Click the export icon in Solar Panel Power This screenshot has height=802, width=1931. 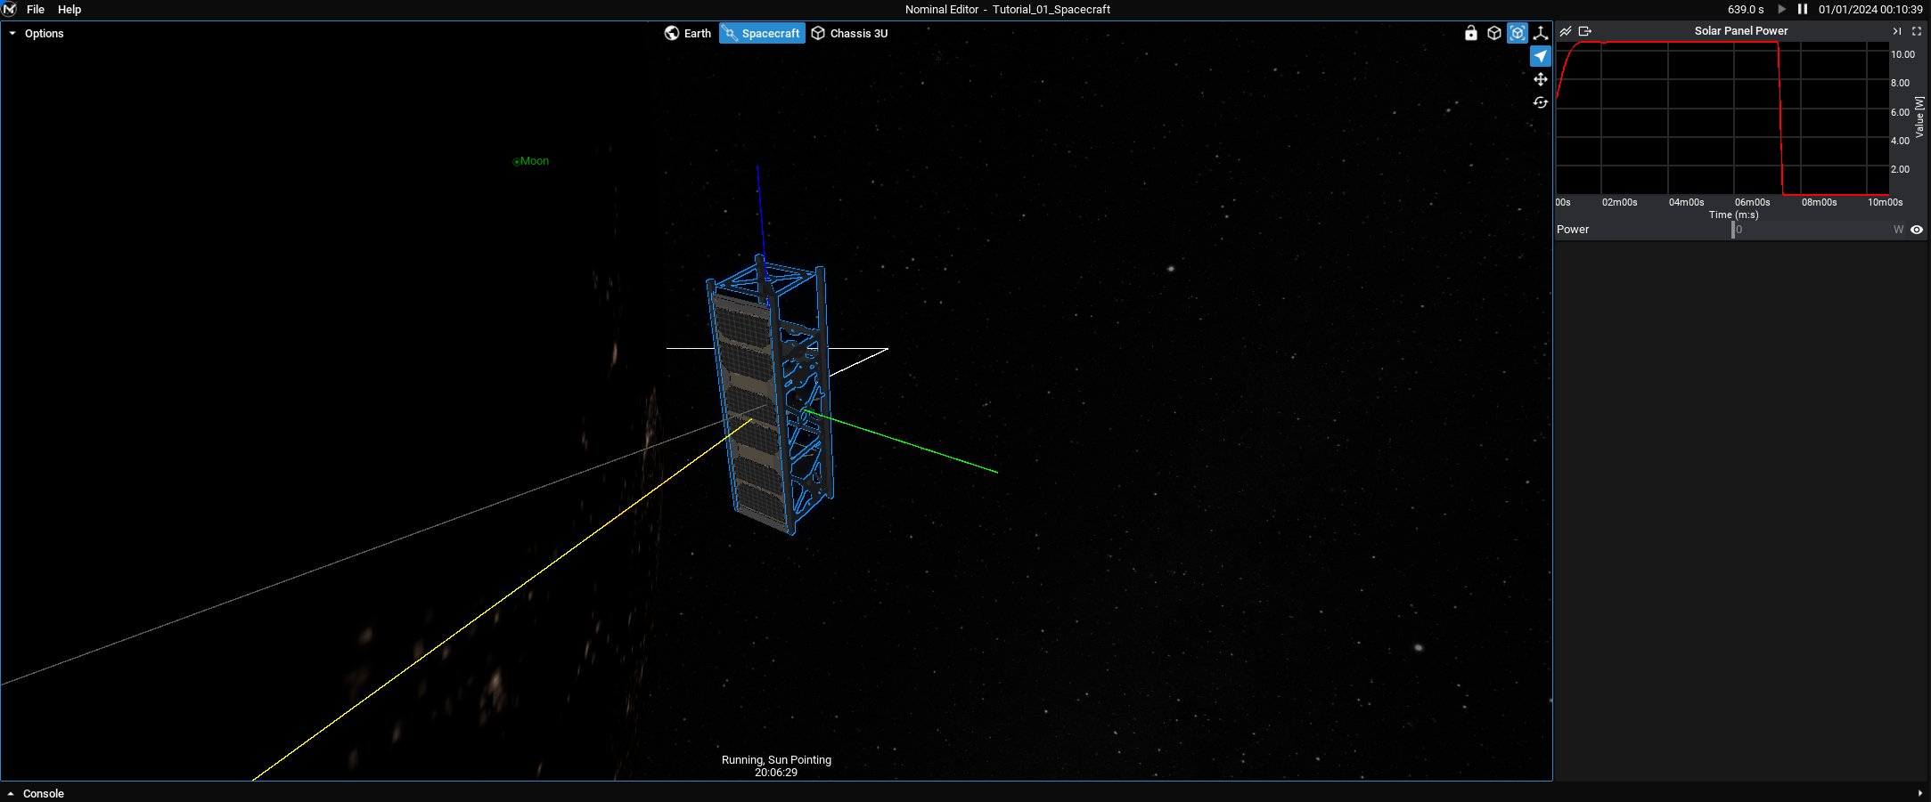coord(1585,31)
